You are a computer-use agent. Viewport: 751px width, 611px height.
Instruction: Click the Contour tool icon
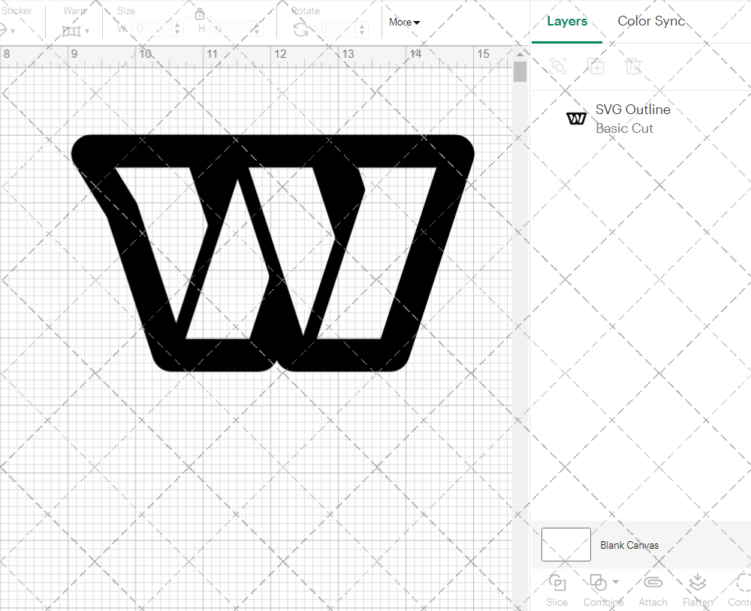[743, 582]
